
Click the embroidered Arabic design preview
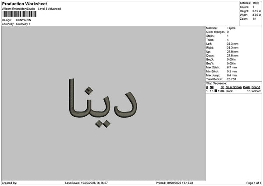(103, 103)
